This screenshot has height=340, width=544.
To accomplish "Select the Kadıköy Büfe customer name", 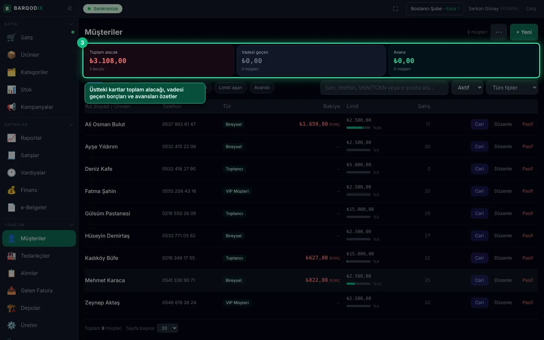I will pos(102,258).
